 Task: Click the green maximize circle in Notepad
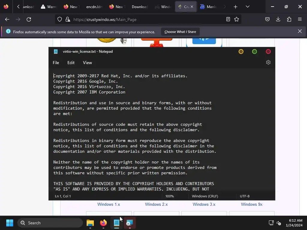[x=255, y=52]
